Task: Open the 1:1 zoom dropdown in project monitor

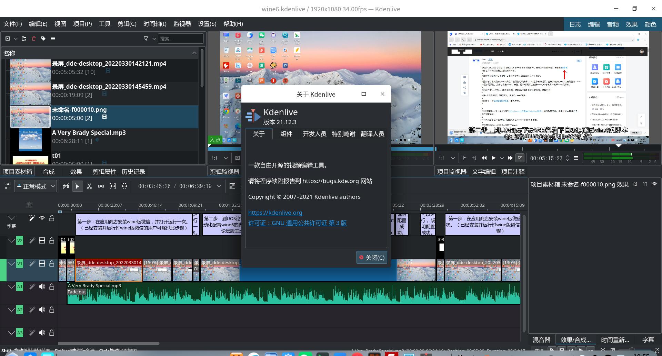Action: coord(447,158)
